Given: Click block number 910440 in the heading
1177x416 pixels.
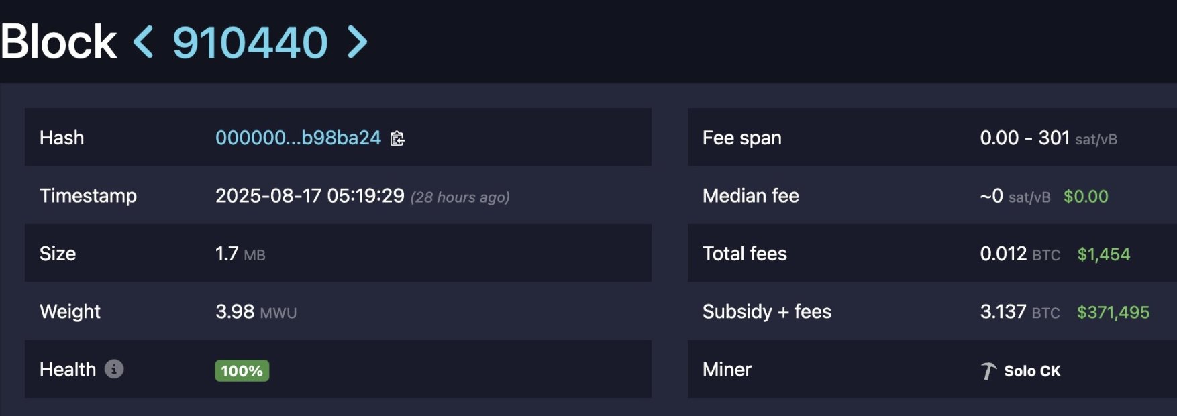Looking at the screenshot, I should [250, 42].
